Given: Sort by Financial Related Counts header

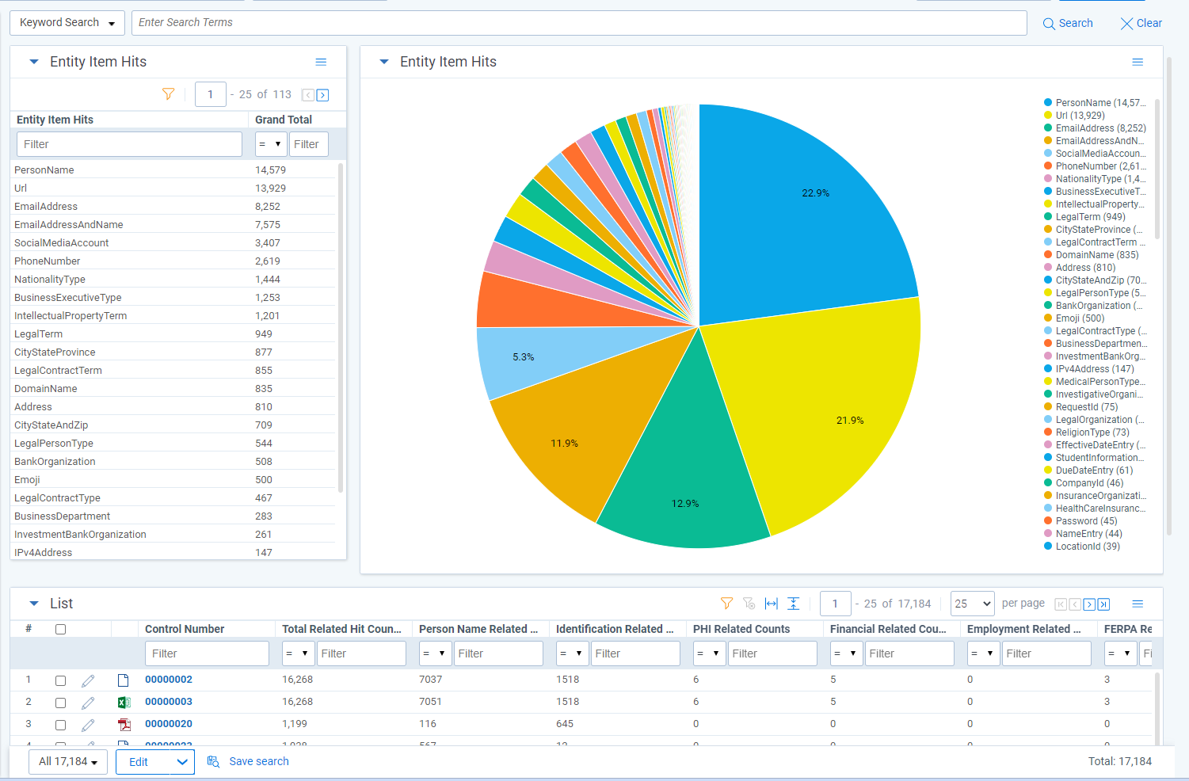Looking at the screenshot, I should [x=888, y=629].
